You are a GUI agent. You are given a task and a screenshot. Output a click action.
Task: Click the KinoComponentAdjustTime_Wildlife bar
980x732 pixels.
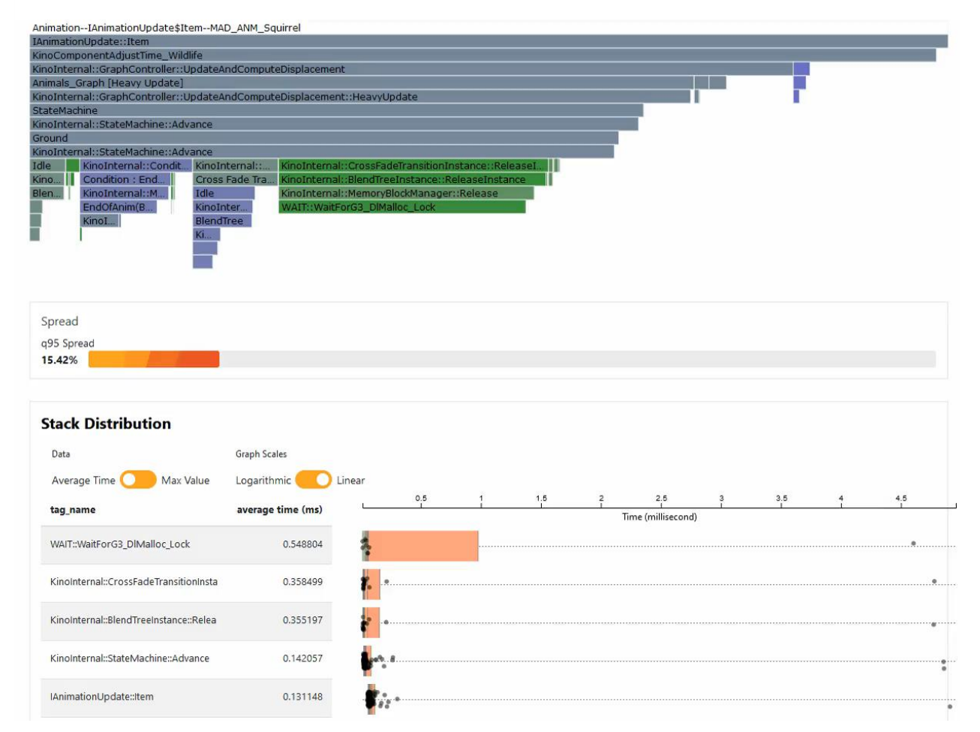click(x=482, y=55)
